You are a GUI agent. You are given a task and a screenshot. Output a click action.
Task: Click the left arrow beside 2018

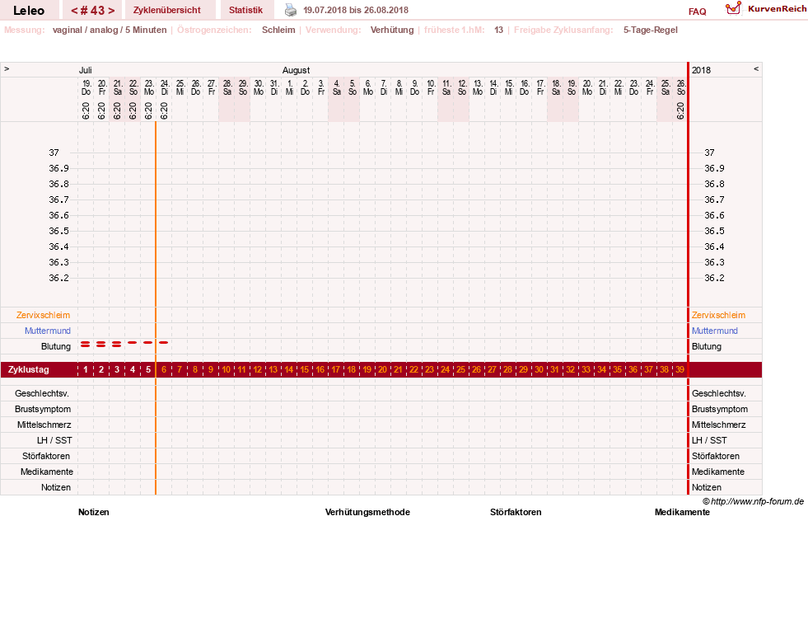[x=756, y=69]
